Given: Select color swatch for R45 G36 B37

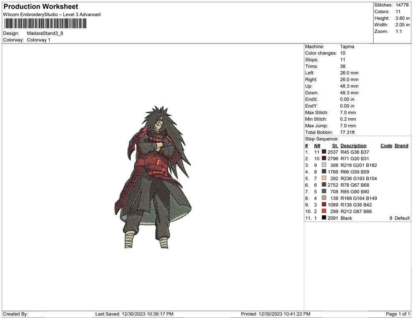Looking at the screenshot, I should click(x=324, y=152).
